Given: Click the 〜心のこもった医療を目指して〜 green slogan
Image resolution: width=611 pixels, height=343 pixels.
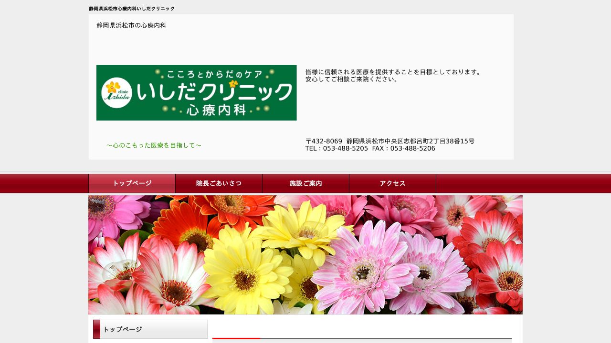Looking at the screenshot, I should [154, 145].
